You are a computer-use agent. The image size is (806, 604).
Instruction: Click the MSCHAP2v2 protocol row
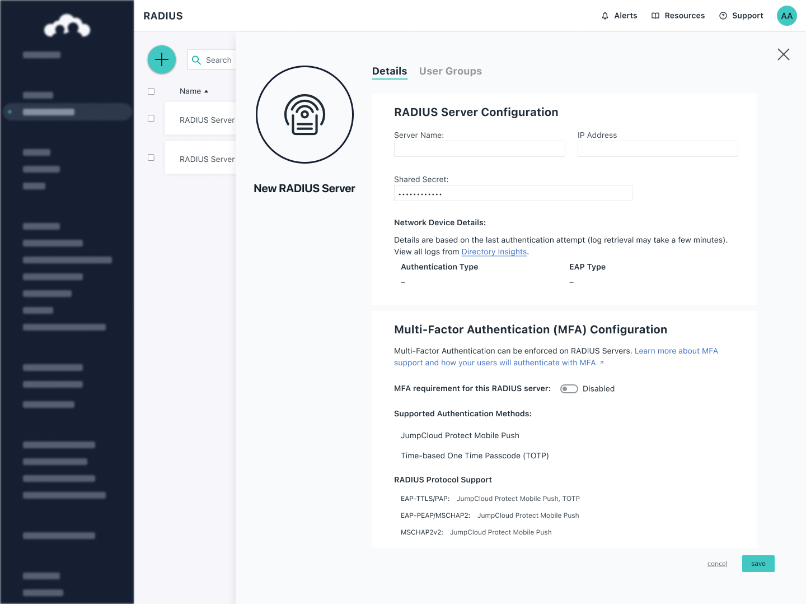tap(476, 532)
